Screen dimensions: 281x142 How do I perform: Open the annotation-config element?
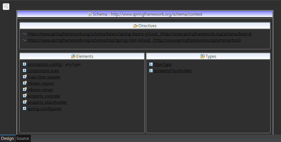point(45,64)
